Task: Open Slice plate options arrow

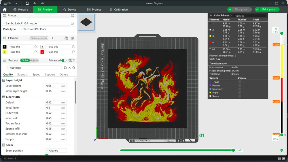Action: click(230, 10)
